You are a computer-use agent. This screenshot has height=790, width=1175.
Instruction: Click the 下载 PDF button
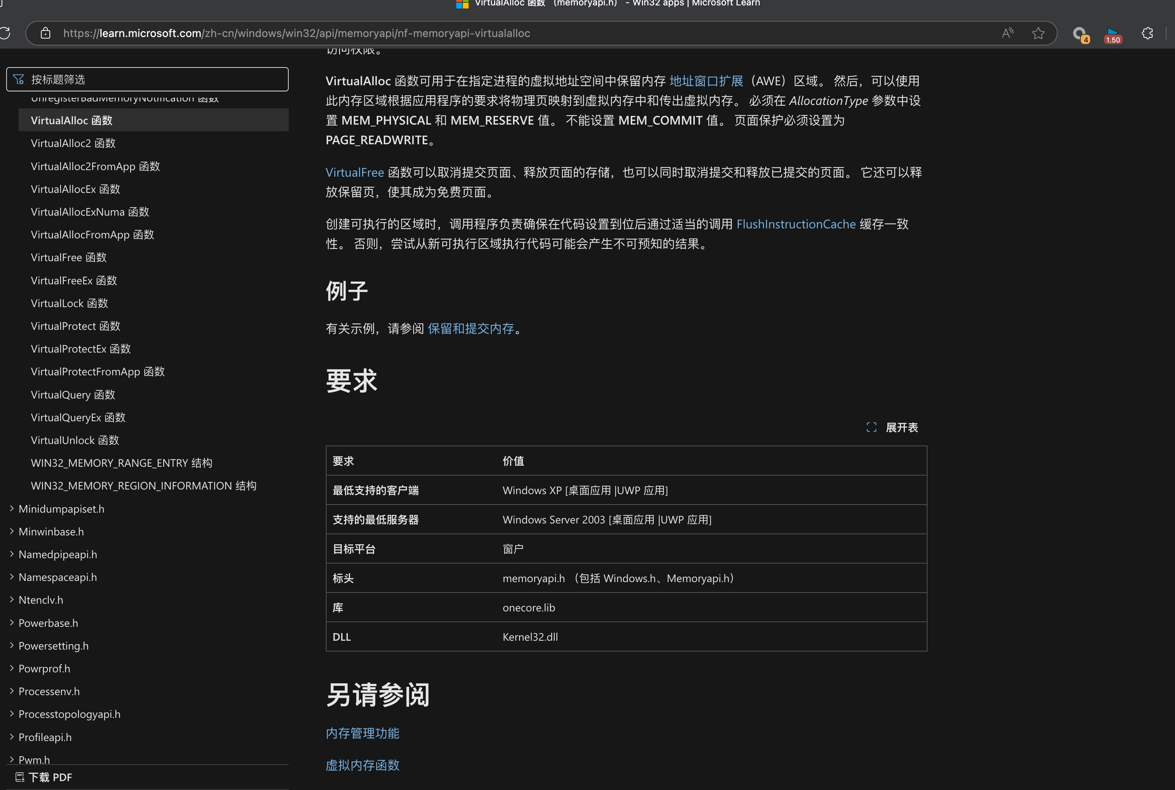click(44, 777)
